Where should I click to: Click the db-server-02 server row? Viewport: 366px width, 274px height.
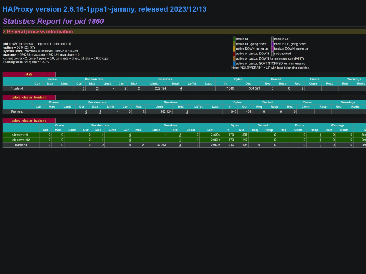coord(21,140)
